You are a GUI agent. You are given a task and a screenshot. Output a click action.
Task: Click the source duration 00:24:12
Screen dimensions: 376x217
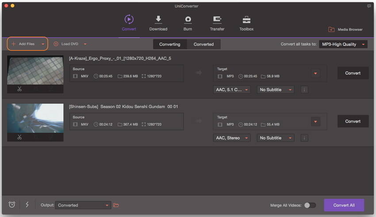coord(106,124)
